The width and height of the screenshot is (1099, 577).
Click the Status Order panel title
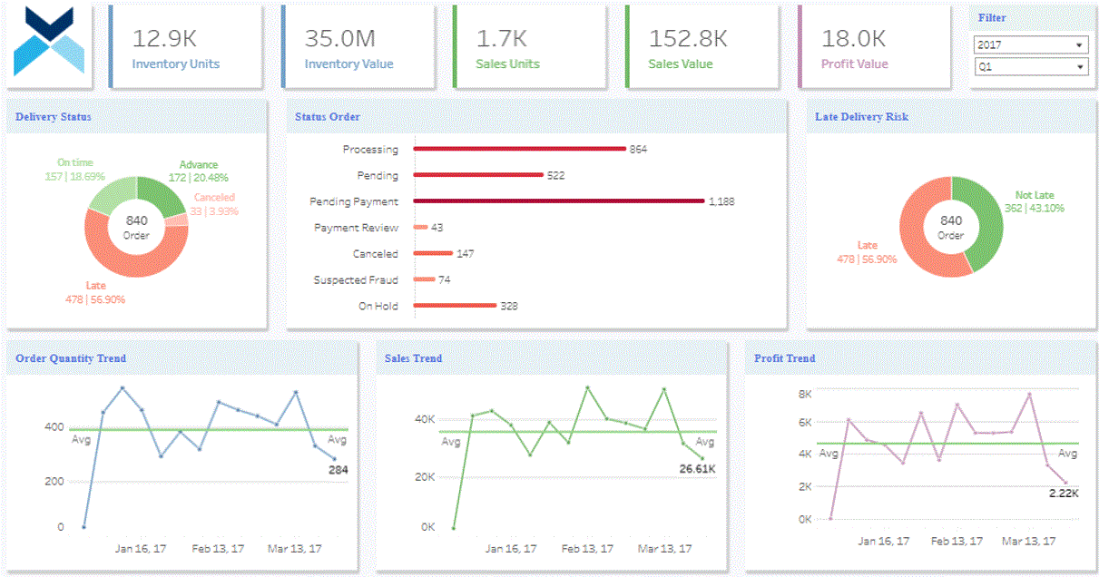328,117
